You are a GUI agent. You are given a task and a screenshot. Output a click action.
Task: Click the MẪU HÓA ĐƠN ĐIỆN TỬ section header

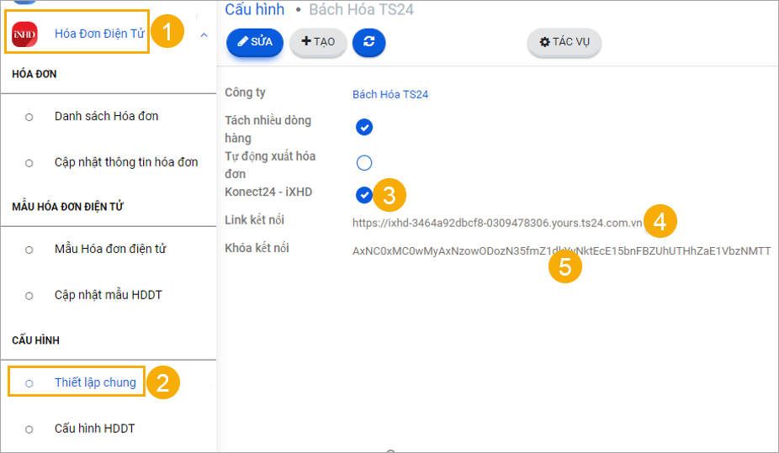[x=67, y=207]
